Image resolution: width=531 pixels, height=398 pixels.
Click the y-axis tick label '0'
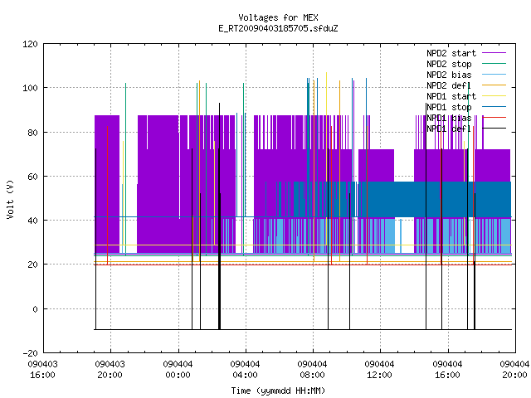pyautogui.click(x=35, y=309)
